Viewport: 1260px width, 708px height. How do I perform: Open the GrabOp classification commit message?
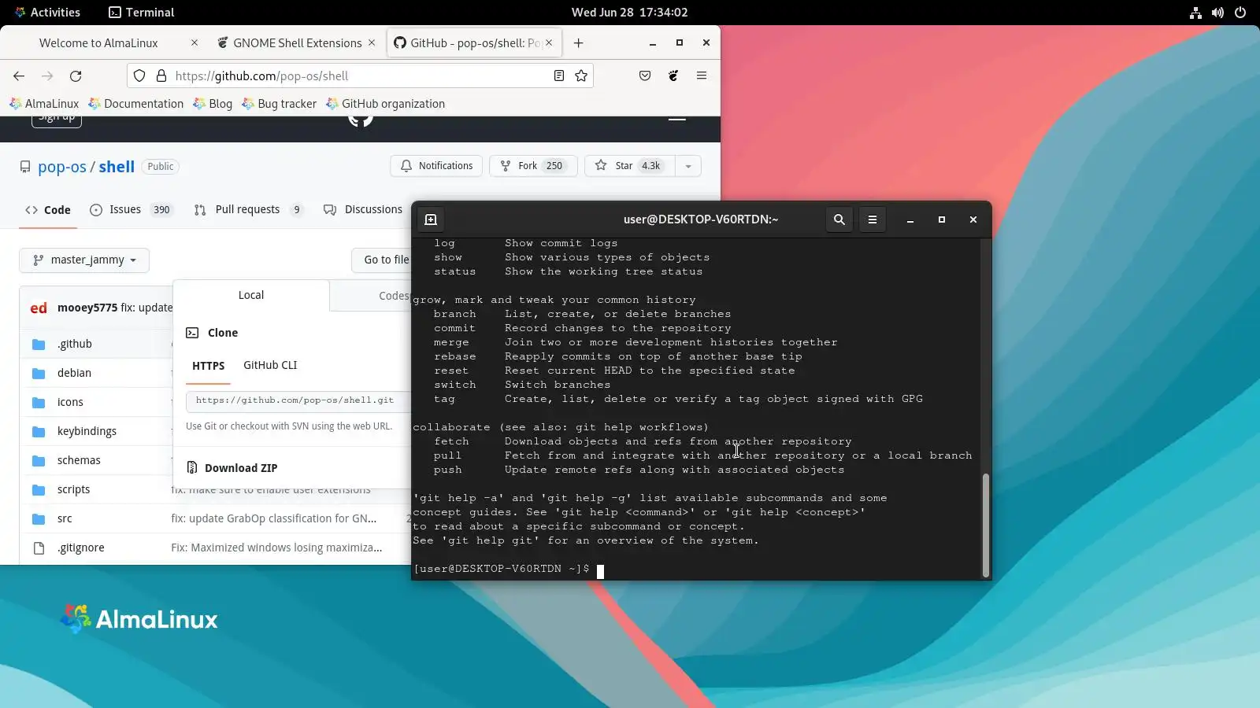(274, 518)
